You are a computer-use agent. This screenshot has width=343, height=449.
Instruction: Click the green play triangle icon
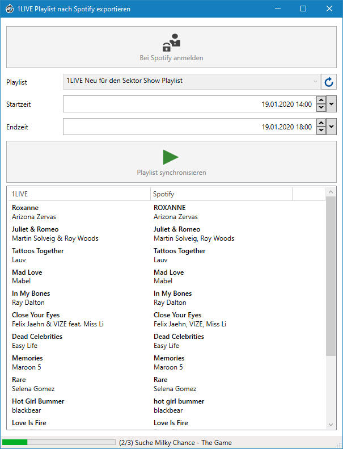(x=171, y=157)
